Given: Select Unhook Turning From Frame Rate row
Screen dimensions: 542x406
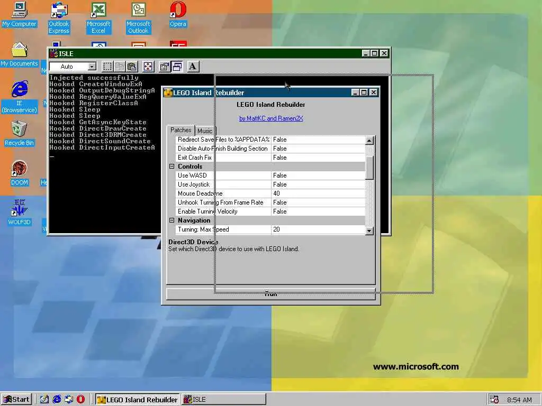Looking at the screenshot, I should [x=270, y=202].
